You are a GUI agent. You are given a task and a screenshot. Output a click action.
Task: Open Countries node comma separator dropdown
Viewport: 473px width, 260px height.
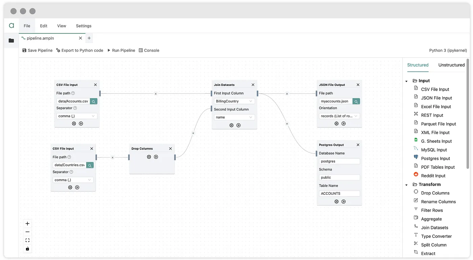73,180
